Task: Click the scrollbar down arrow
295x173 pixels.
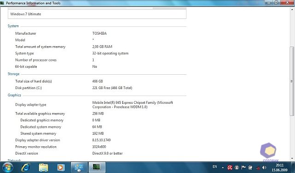Action: pyautogui.click(x=292, y=159)
